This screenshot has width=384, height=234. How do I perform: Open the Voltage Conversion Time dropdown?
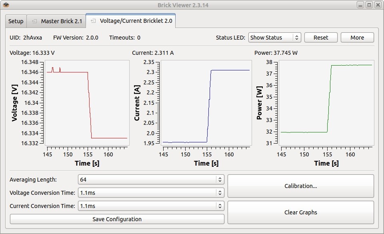(151, 193)
